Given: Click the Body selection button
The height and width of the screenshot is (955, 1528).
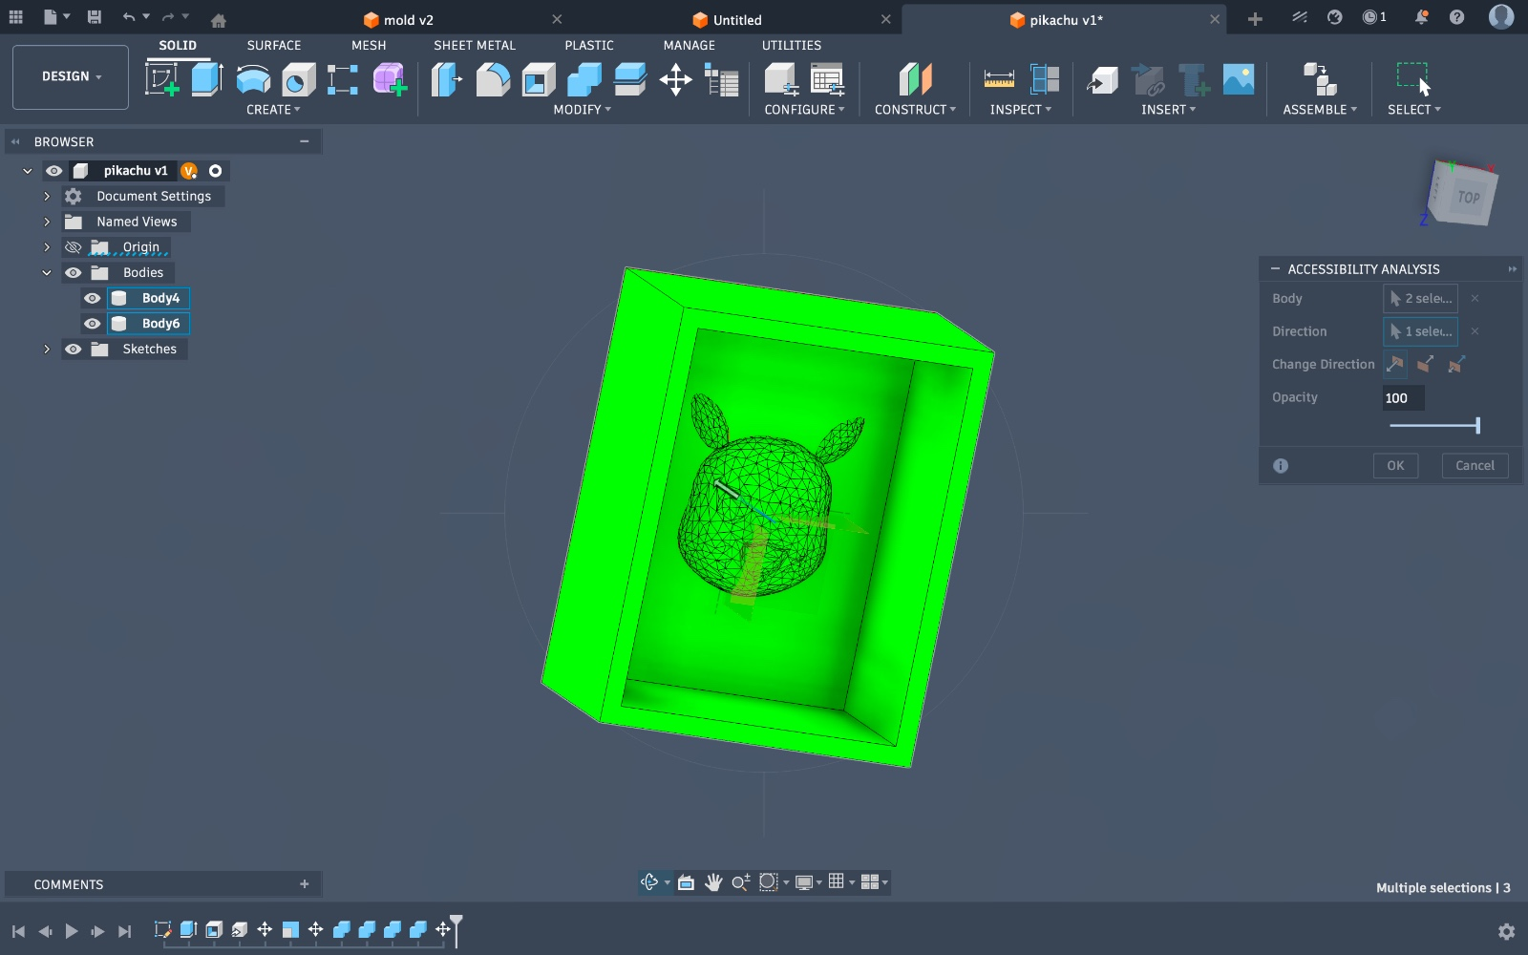Looking at the screenshot, I should (1420, 299).
